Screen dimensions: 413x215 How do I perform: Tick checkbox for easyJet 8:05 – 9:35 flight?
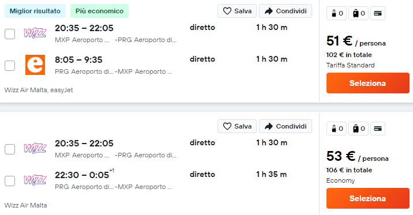click(10, 66)
